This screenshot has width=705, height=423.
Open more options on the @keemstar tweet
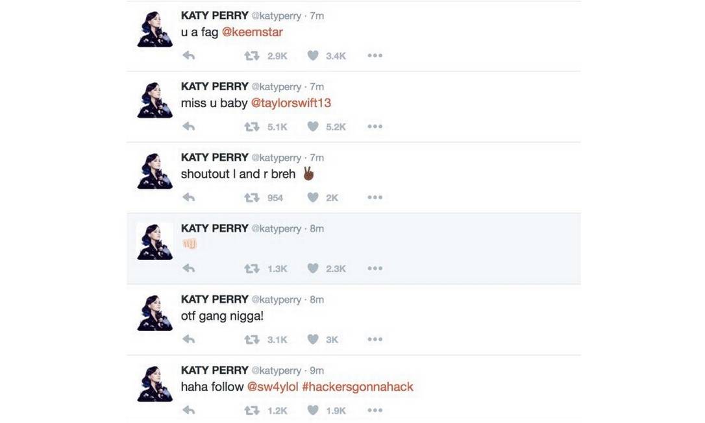(375, 56)
